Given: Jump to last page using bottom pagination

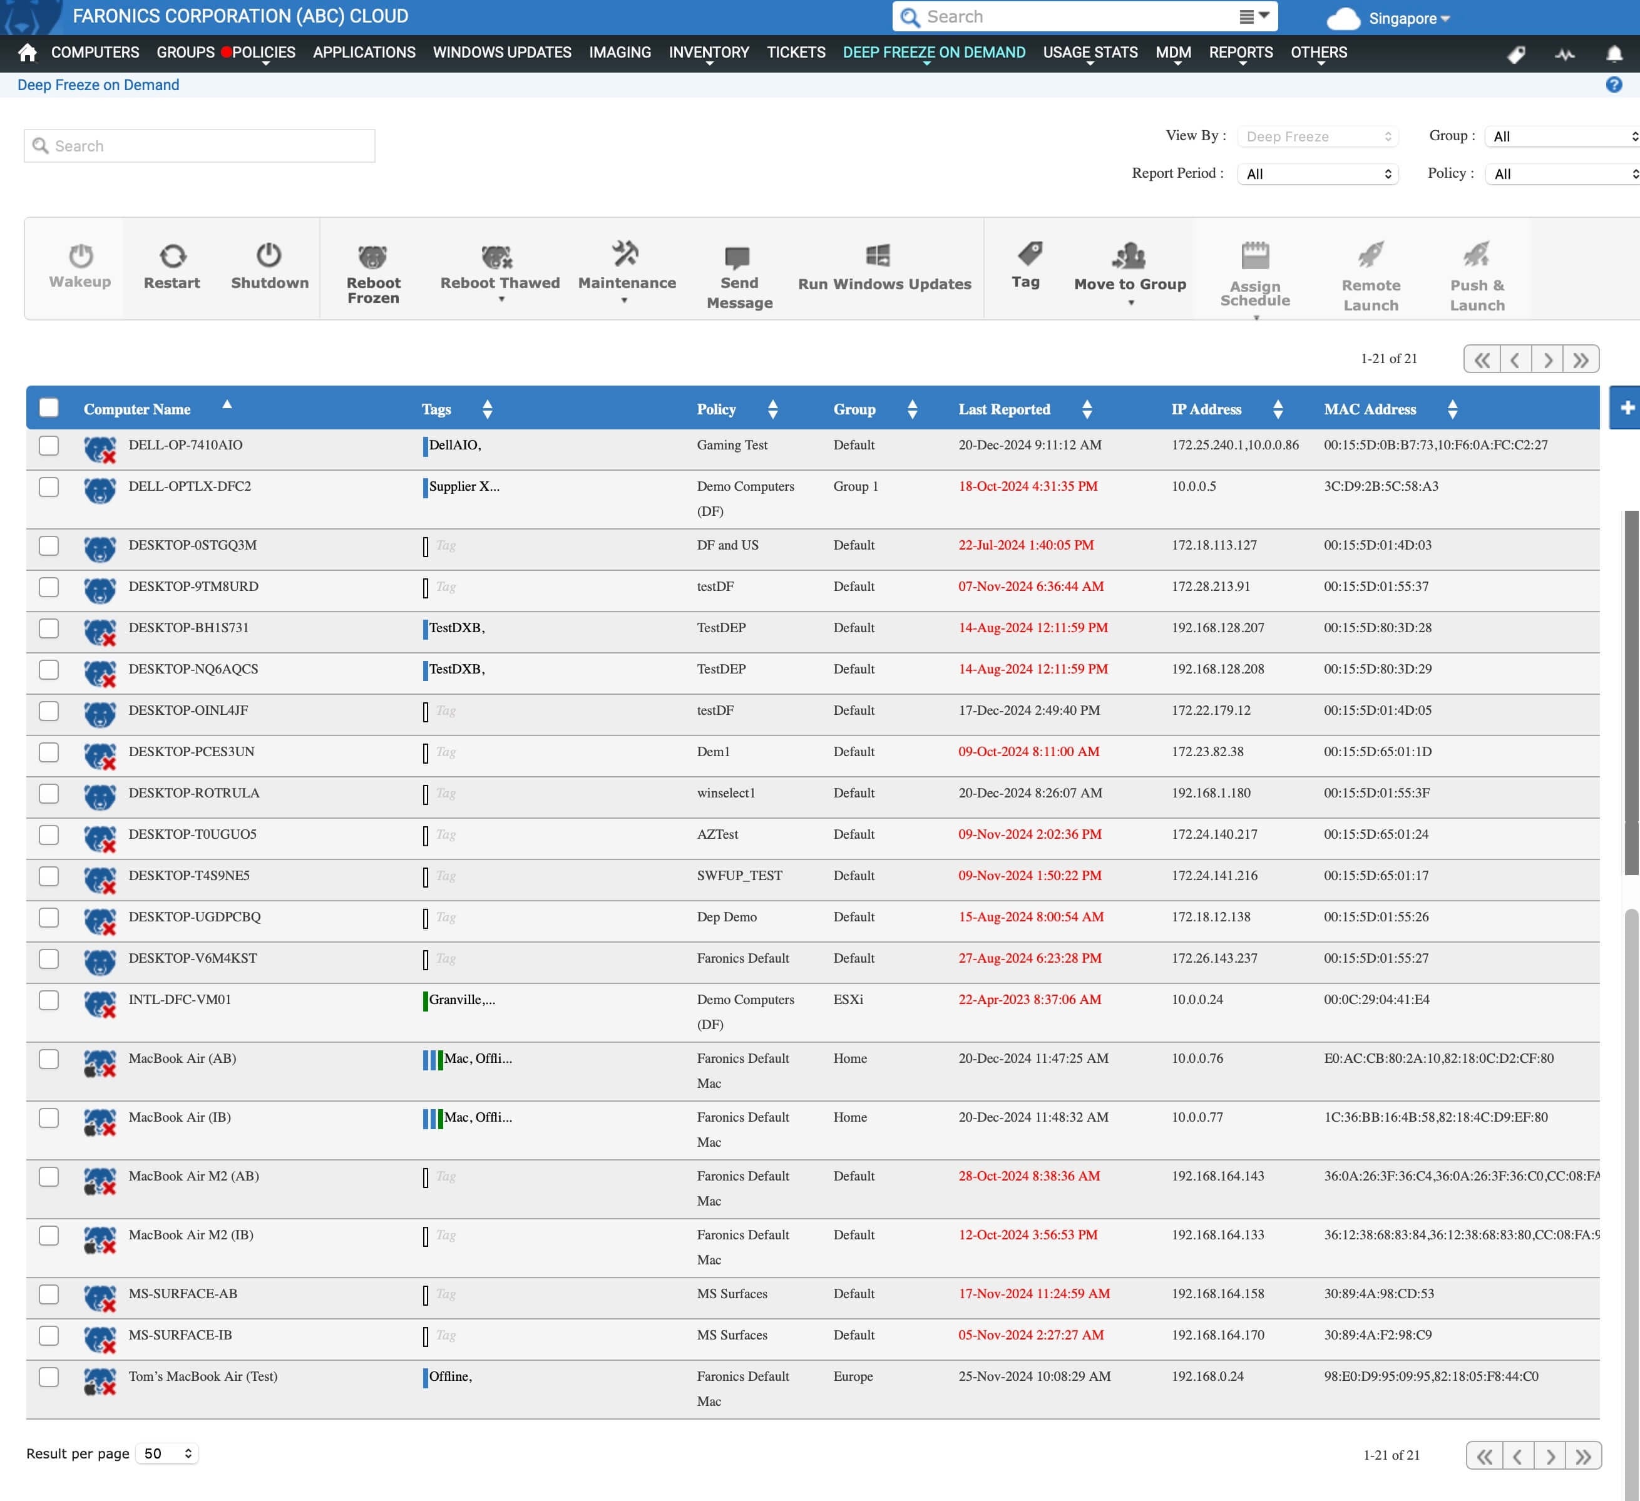Looking at the screenshot, I should pyautogui.click(x=1583, y=1455).
